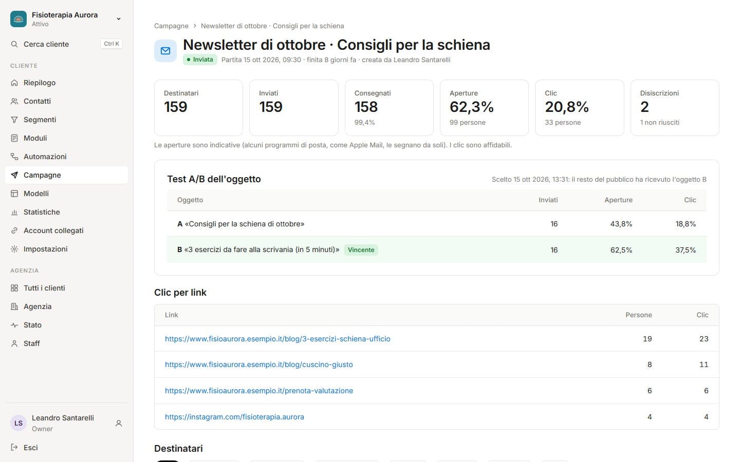Expand the Fisioterapia Aurora client switcher chevron
Viewport: 740px width, 462px height.
click(x=119, y=19)
